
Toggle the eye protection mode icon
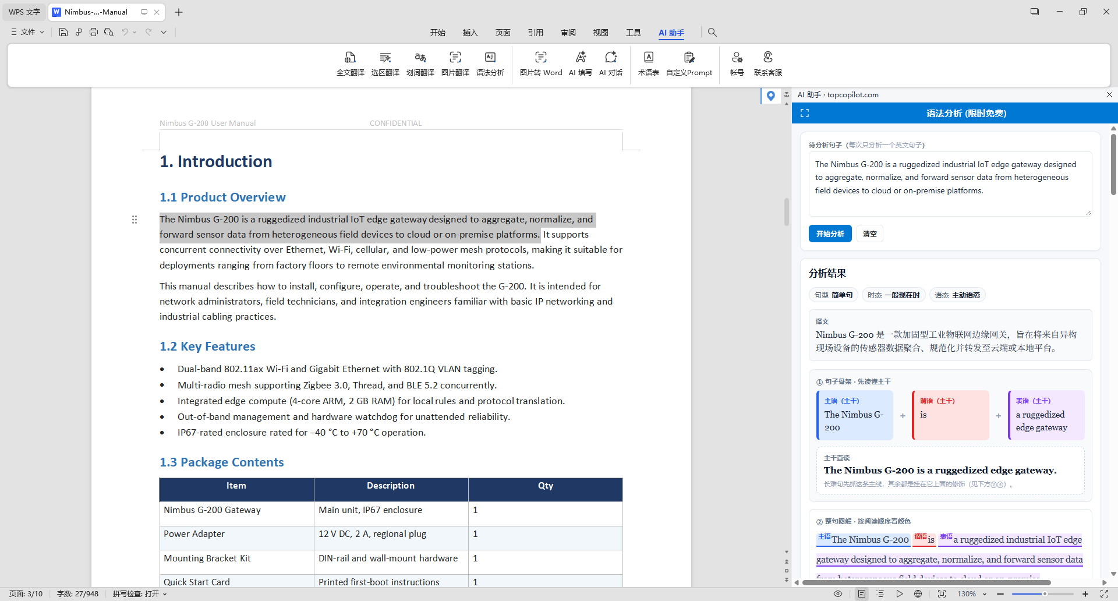[838, 594]
